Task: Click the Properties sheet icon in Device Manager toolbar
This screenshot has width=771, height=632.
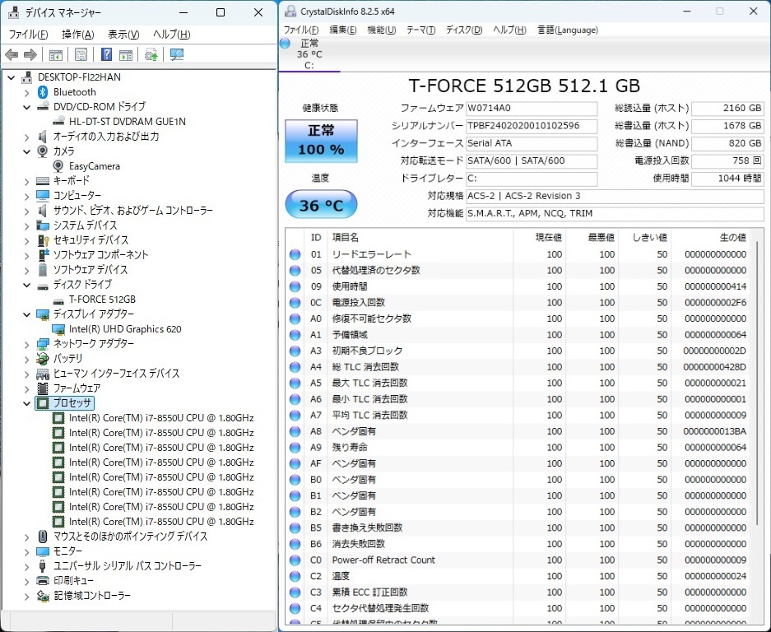Action: click(x=81, y=54)
